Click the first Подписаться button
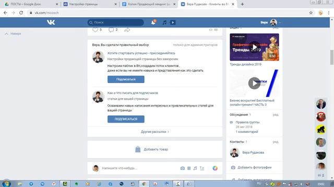 point(126,79)
